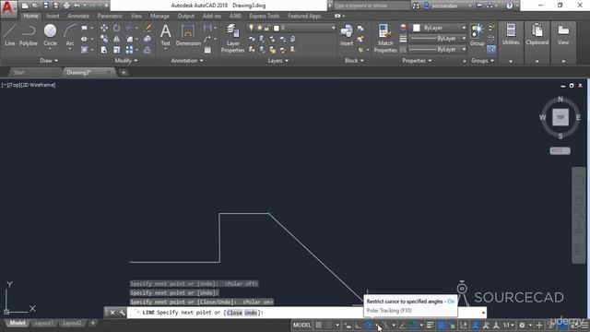Open the Parametric ribbon tab
The image size is (590, 332).
110,16
